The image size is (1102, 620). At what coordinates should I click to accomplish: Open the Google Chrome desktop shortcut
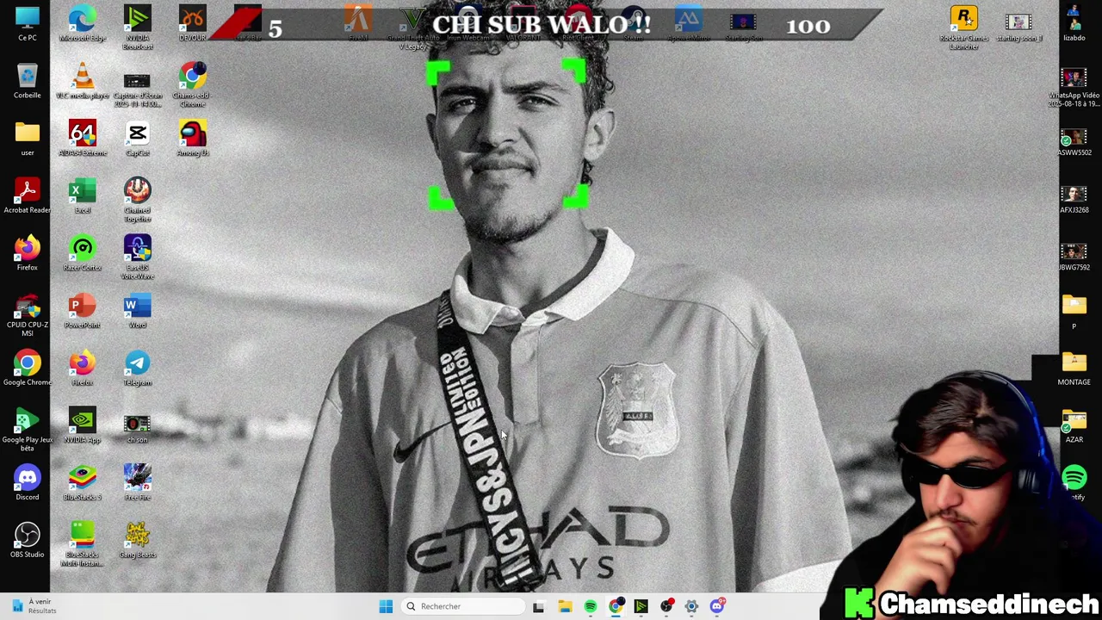point(27,369)
